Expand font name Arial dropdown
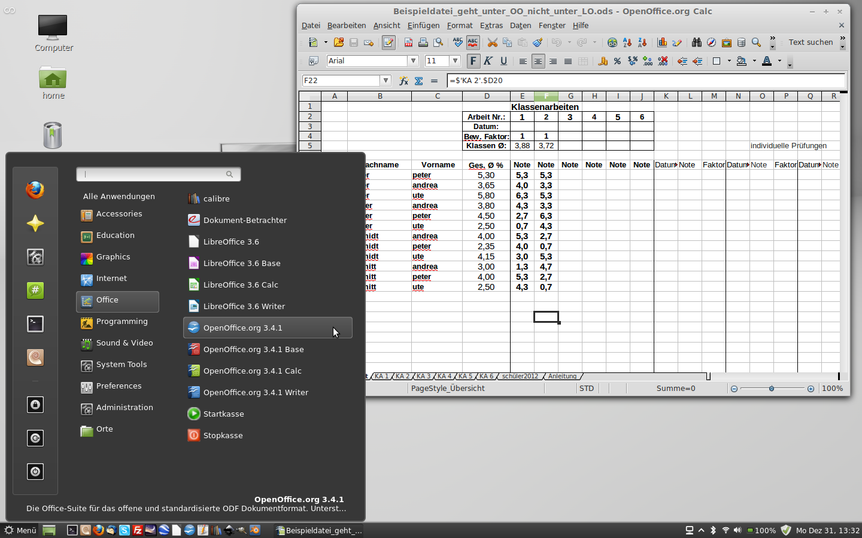 (413, 61)
